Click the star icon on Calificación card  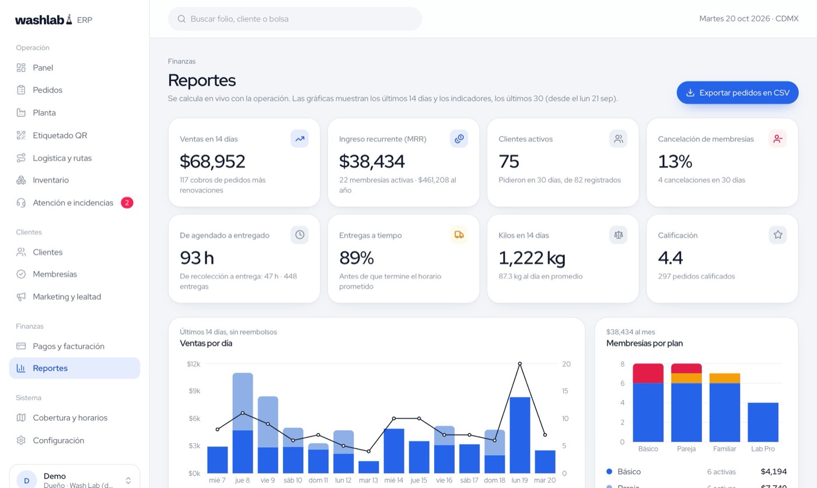click(x=777, y=235)
